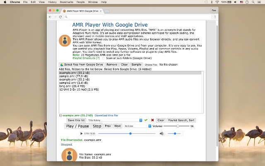
Task: Click the green checkmark icon beside File History
Action: click(x=146, y=120)
